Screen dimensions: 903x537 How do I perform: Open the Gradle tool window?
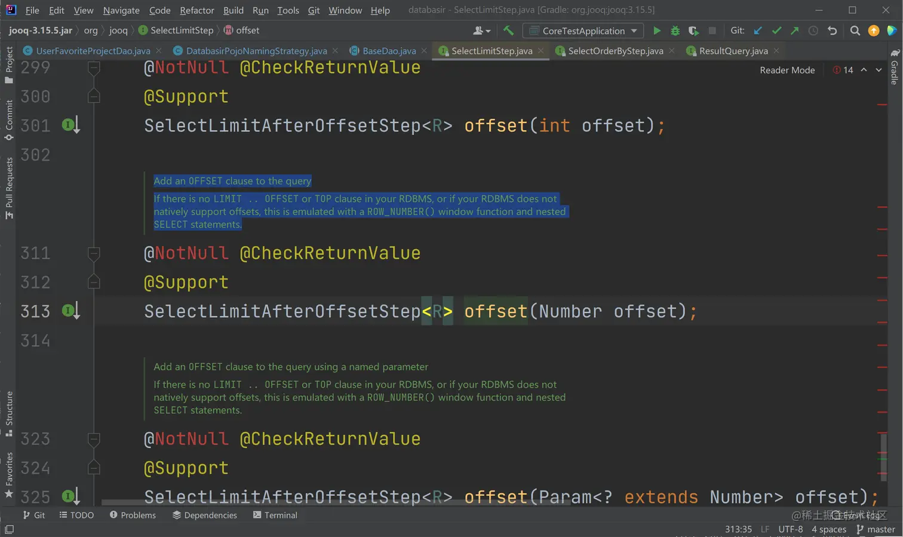[x=895, y=67]
